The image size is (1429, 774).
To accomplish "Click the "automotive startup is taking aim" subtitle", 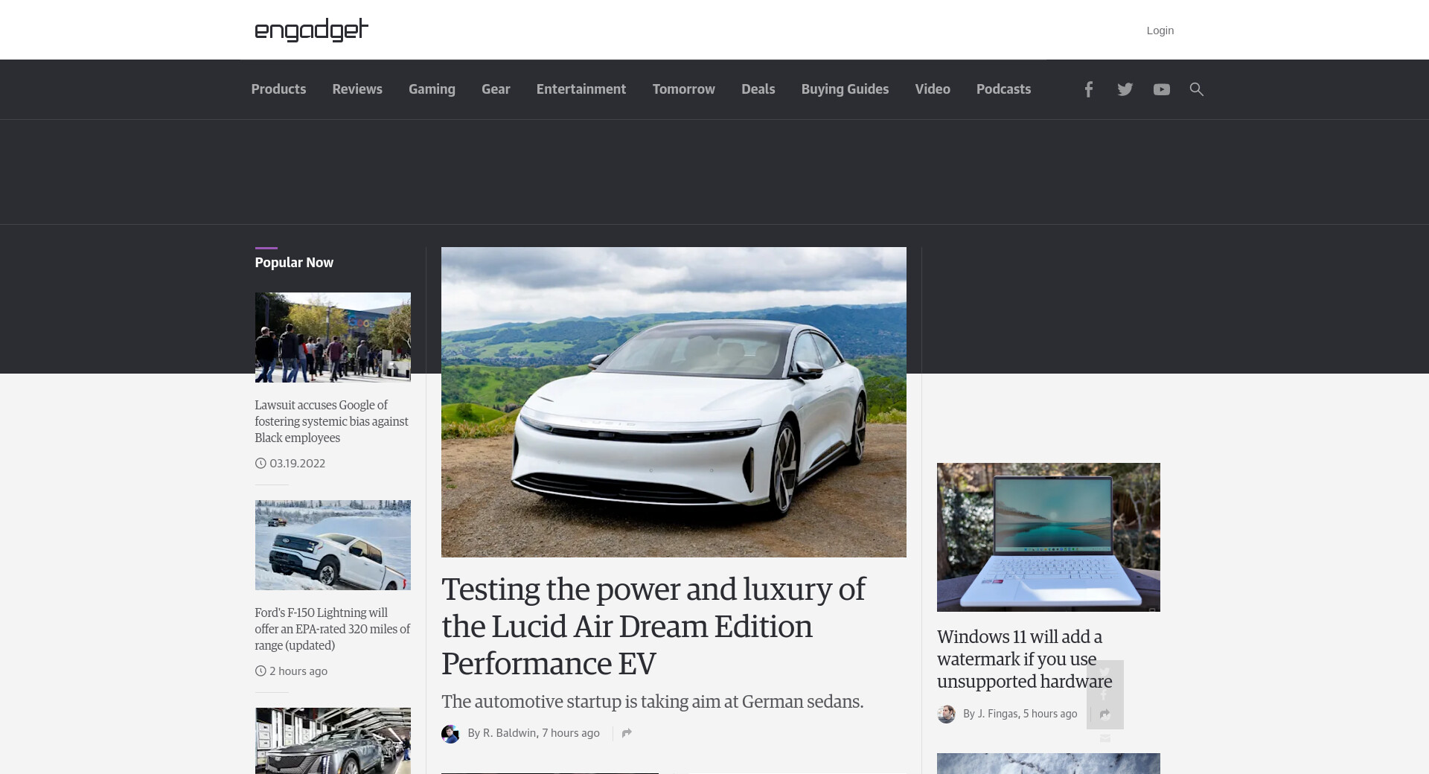I will coord(652,702).
